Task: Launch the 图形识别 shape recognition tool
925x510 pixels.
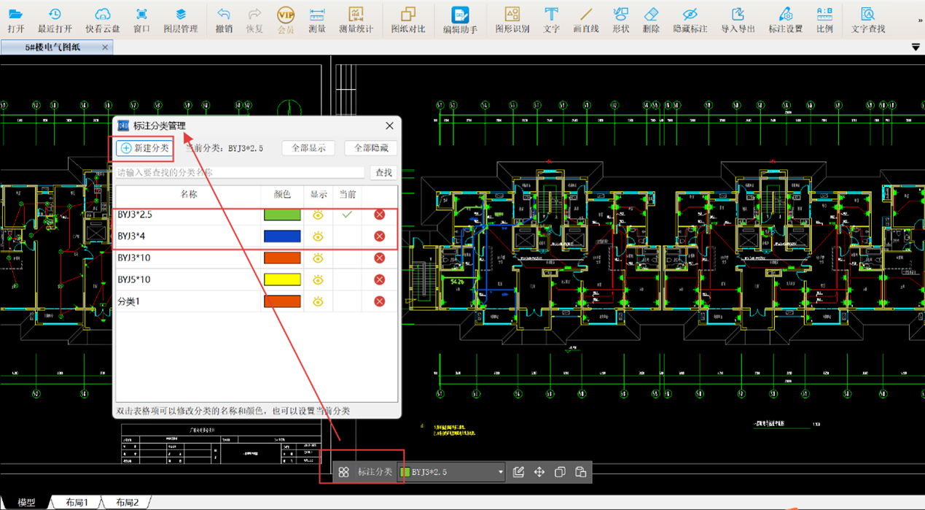Action: (512, 20)
